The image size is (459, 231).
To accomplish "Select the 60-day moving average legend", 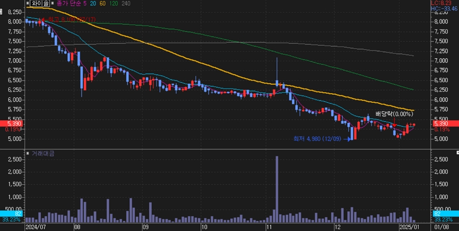I will click(x=103, y=4).
